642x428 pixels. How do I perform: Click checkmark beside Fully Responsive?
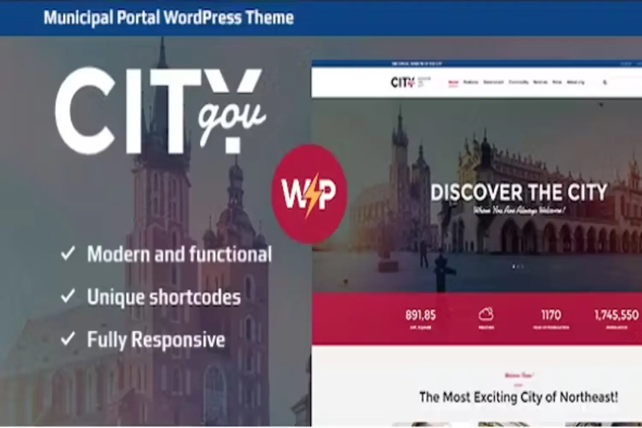68,339
